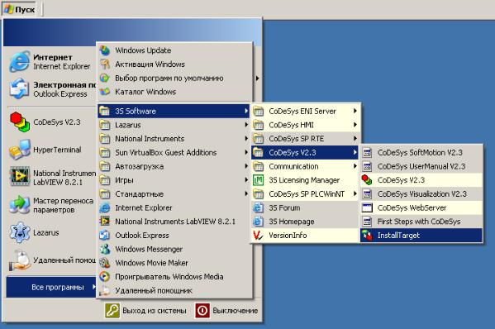
Task: Open the 3S Software menu entry
Action: pos(174,111)
